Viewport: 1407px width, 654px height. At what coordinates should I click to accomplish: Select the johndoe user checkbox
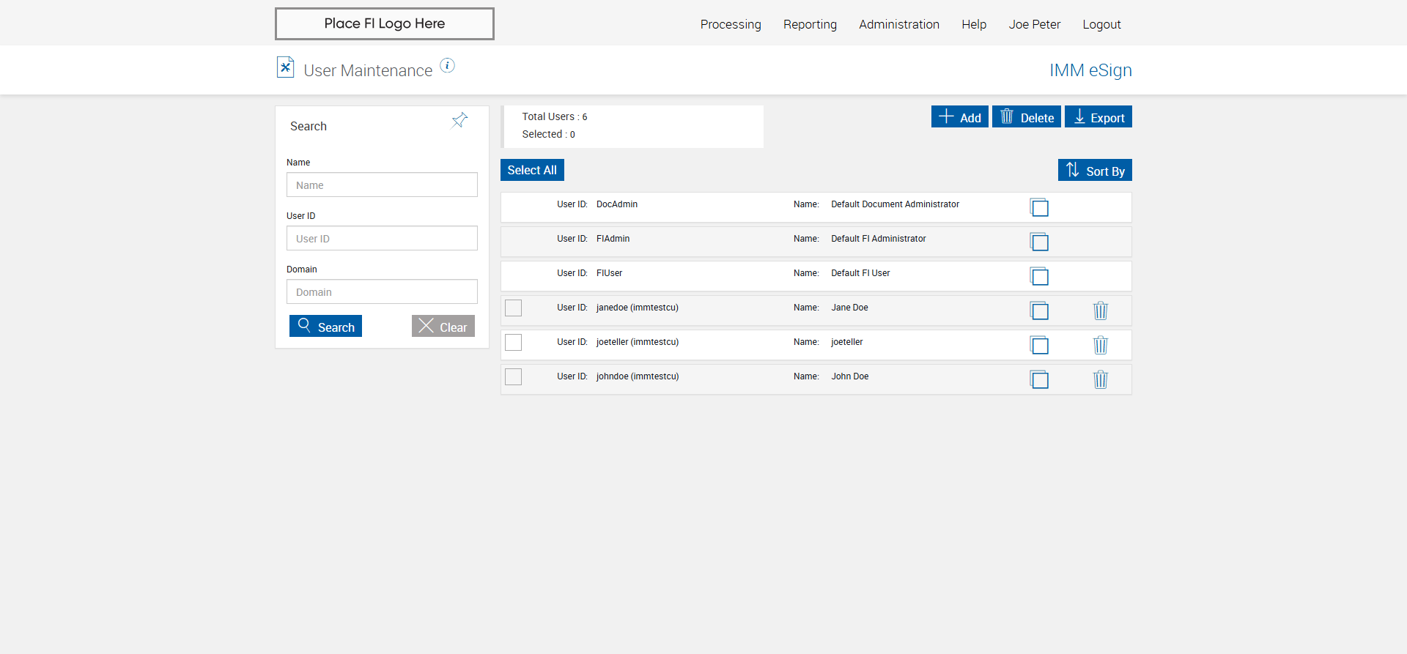pyautogui.click(x=514, y=376)
